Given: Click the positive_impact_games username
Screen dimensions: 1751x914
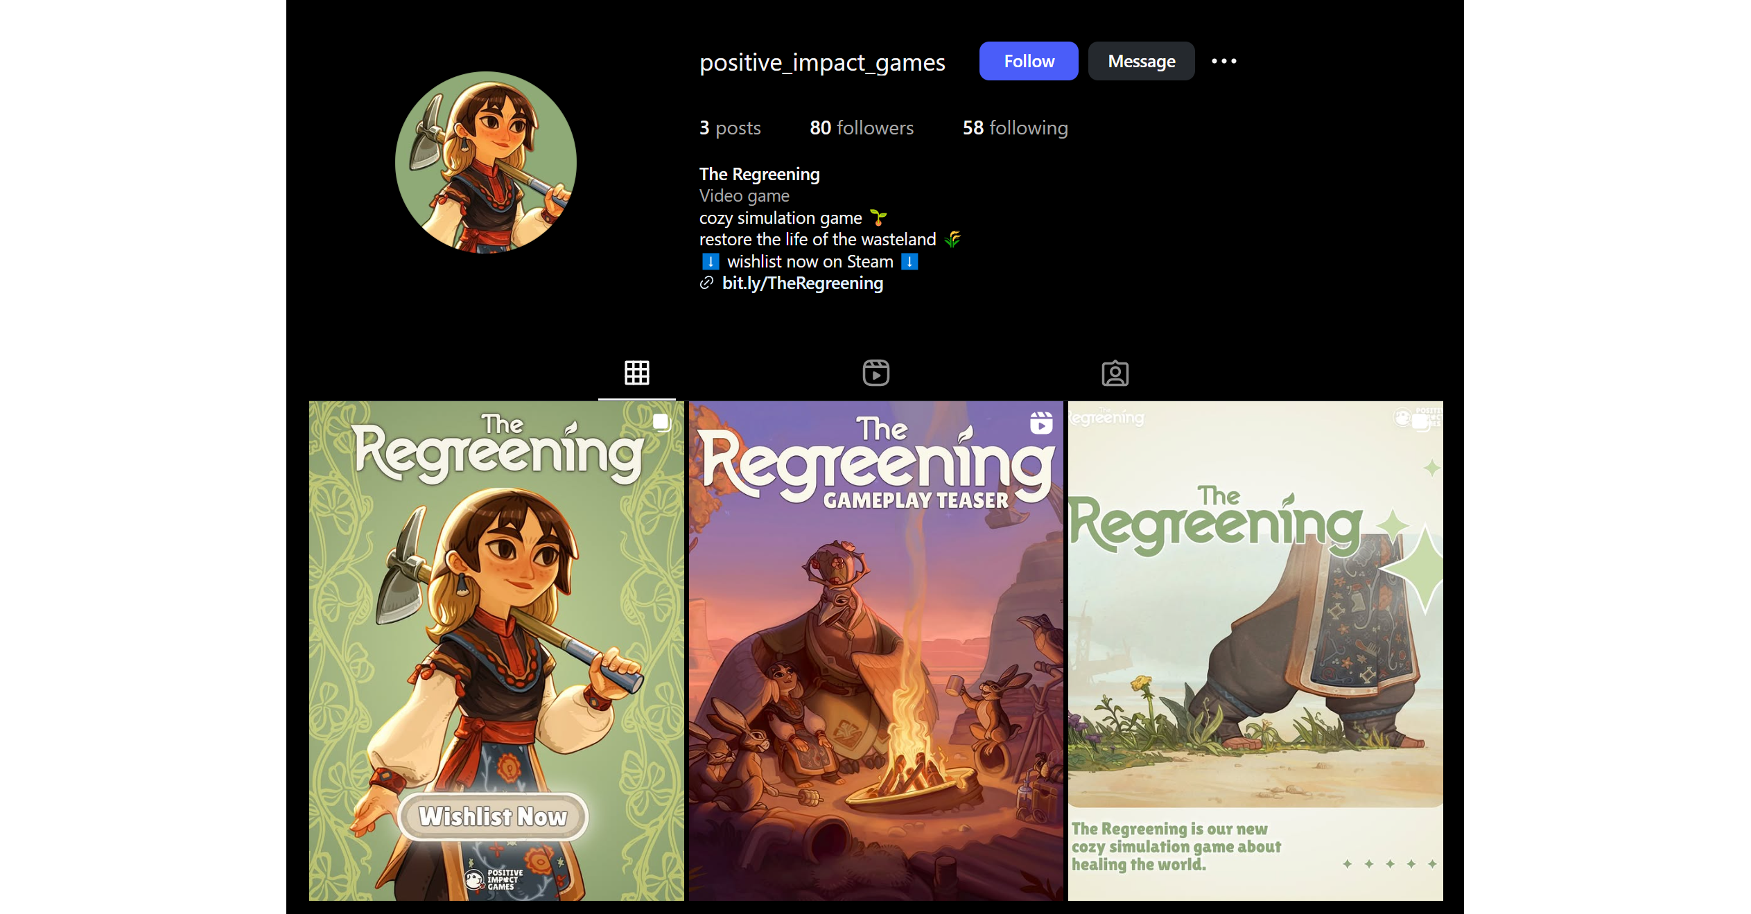Looking at the screenshot, I should tap(821, 62).
